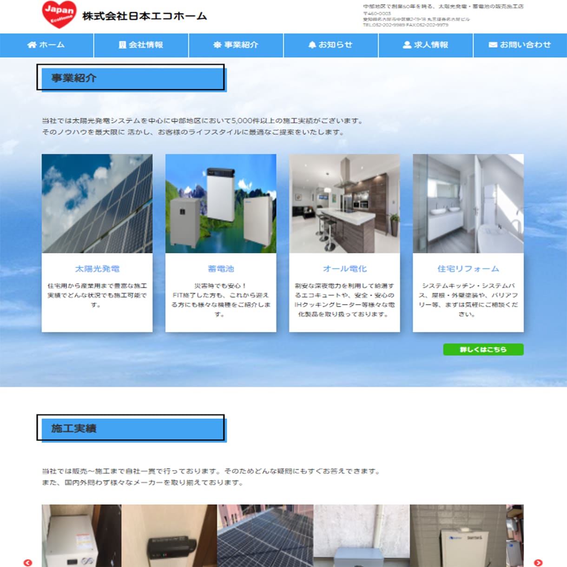
Task: Click the black wall-mounted device carousel photo
Action: coord(169,535)
